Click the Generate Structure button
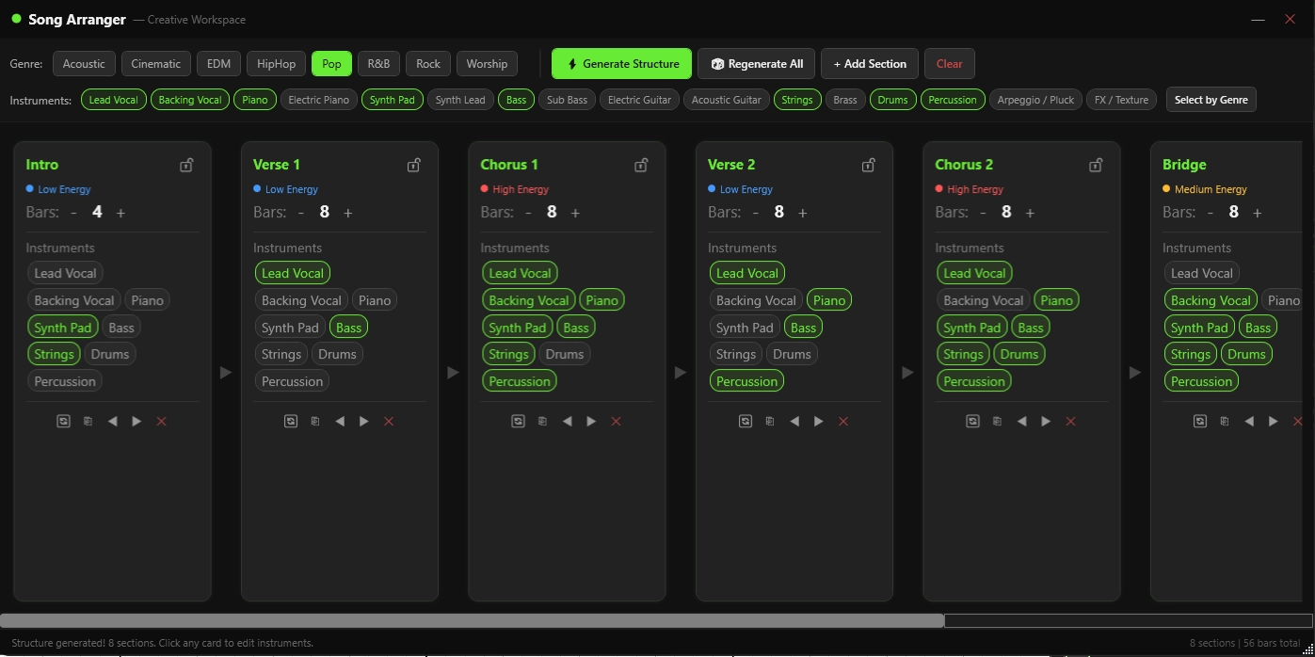1315x657 pixels. coord(621,64)
